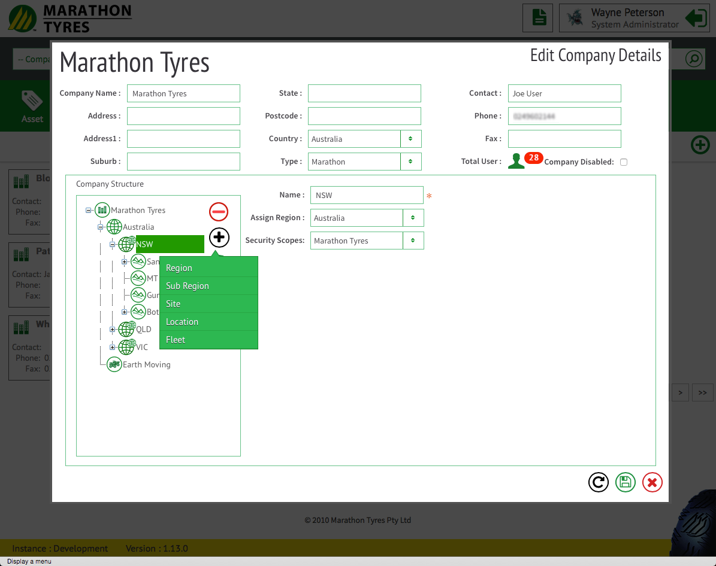Click the Earth Moving fleet icon
The width and height of the screenshot is (716, 566).
click(x=114, y=364)
